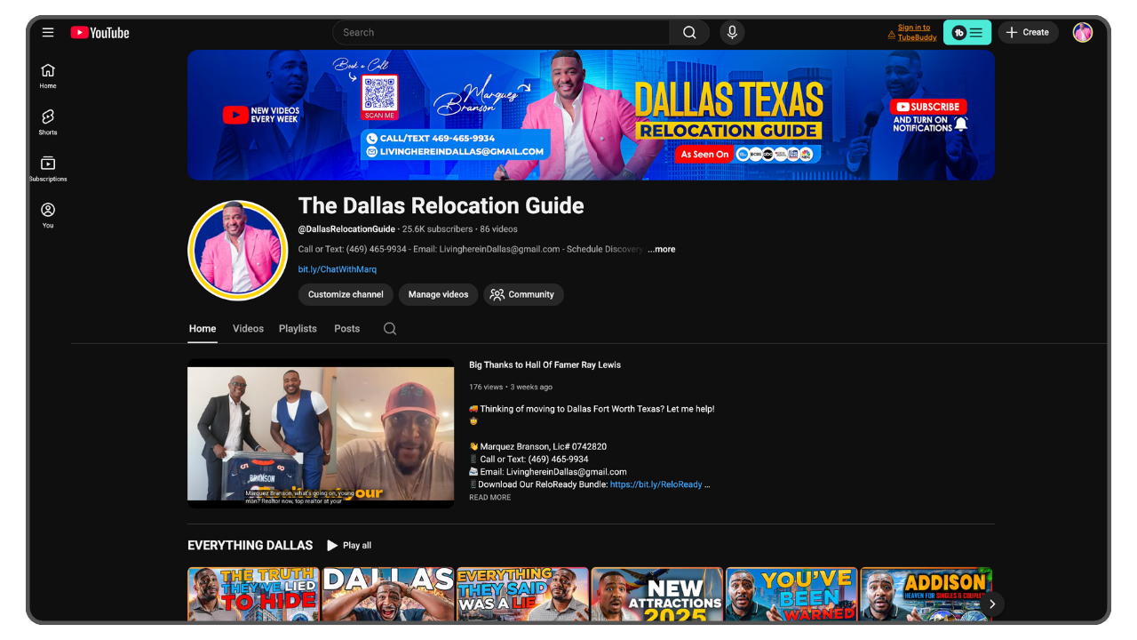Click the YouTube logo
1137x640 pixels.
pyautogui.click(x=100, y=33)
